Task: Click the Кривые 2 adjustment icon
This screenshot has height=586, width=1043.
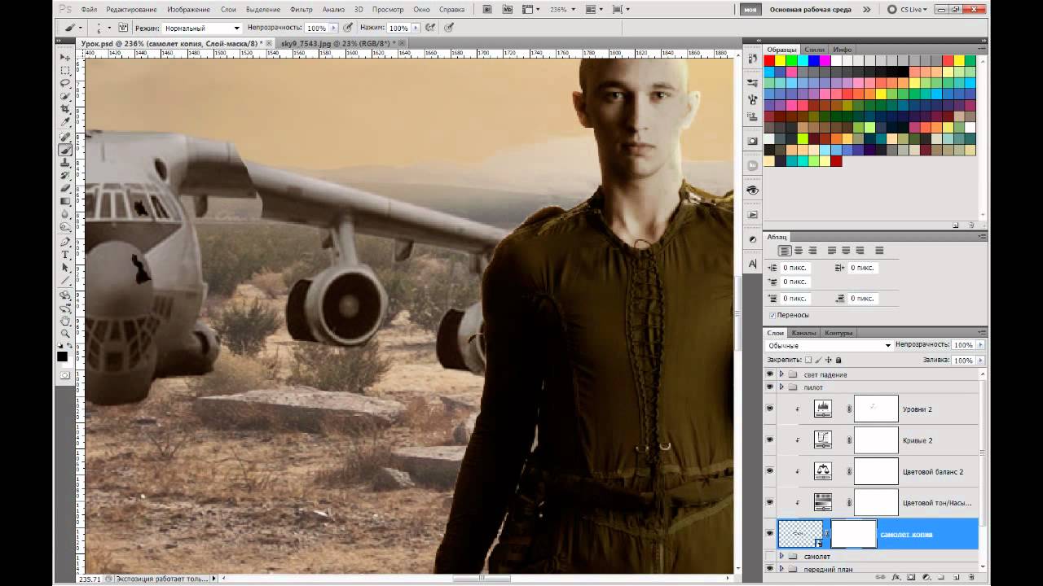Action: (x=823, y=439)
